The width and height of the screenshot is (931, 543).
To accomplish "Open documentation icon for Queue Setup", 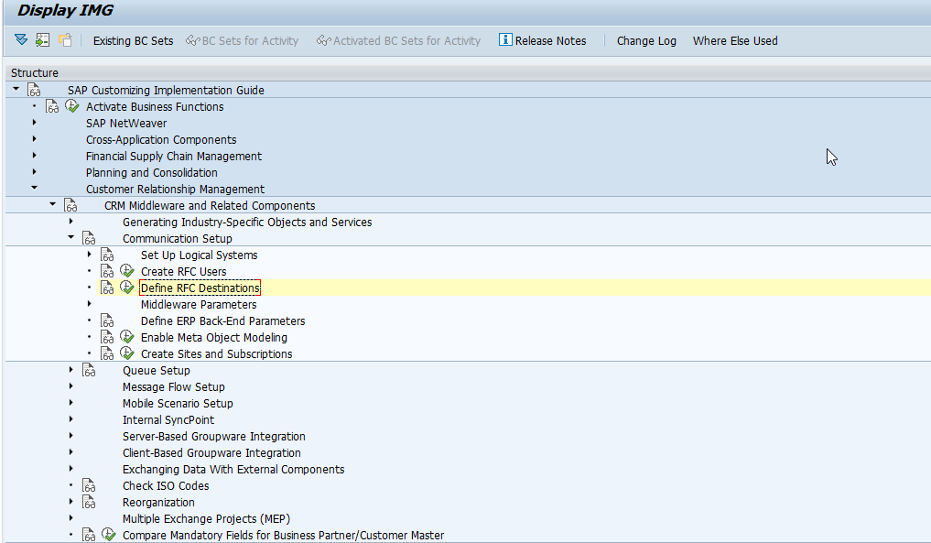I will tap(89, 370).
